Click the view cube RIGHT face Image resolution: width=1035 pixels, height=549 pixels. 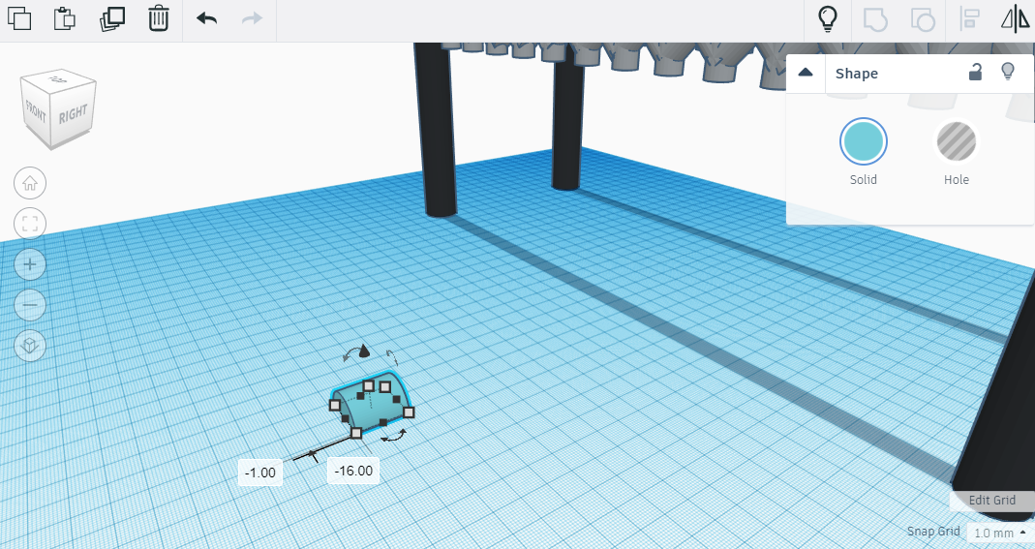coord(73,113)
